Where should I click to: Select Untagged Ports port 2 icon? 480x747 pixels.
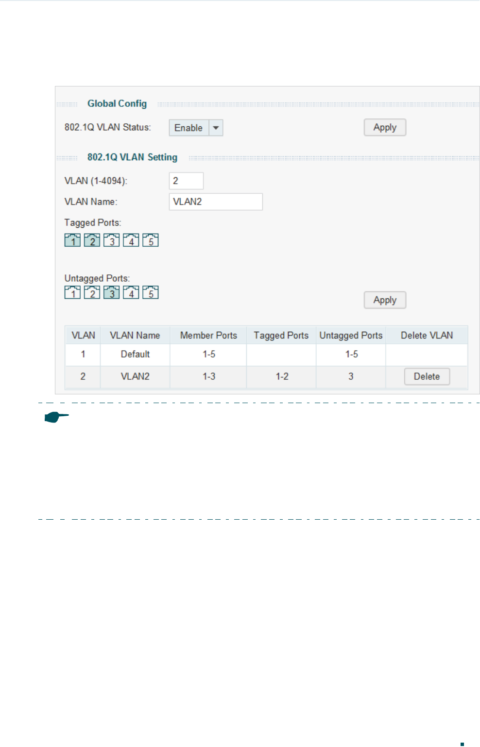tap(92, 292)
